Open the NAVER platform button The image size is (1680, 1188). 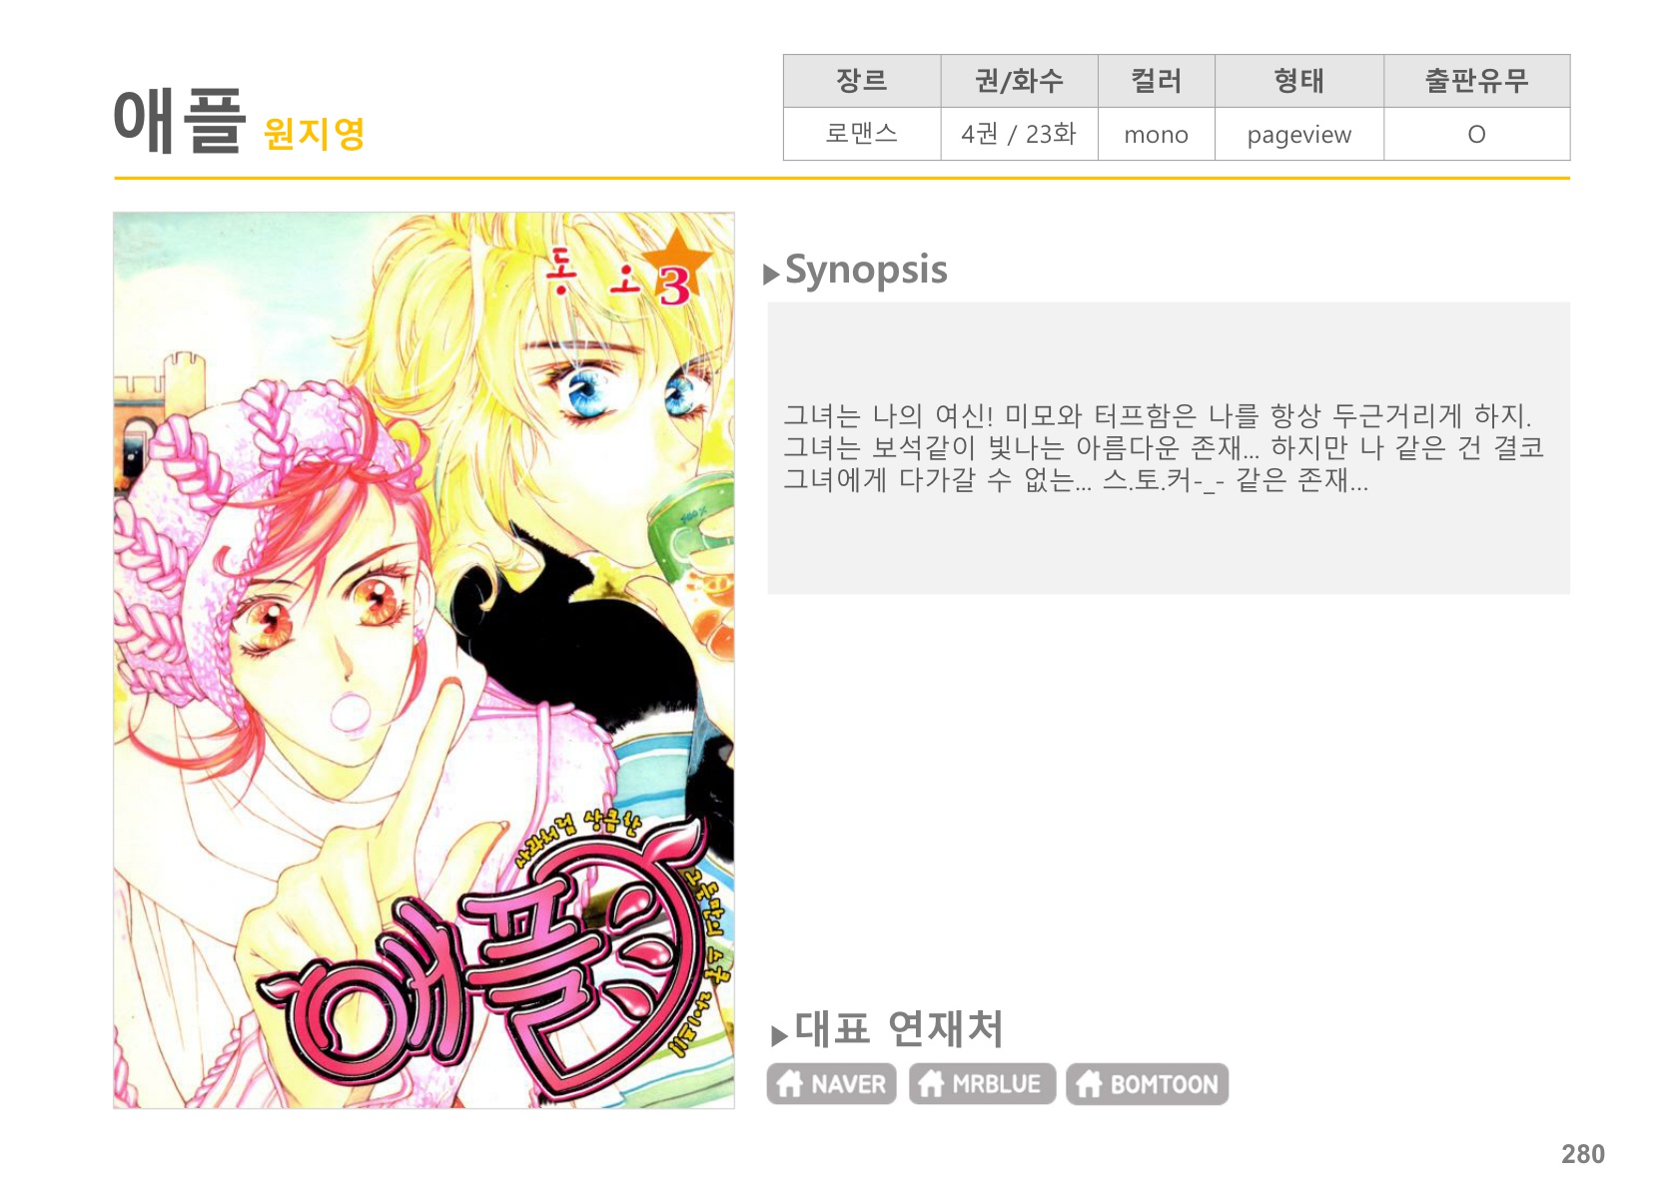(831, 1084)
